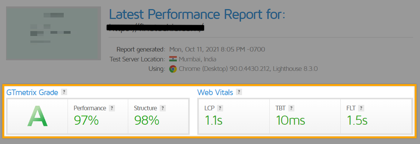
Task: Open the help tooltip next to Web Vitals
Action: [x=239, y=92]
